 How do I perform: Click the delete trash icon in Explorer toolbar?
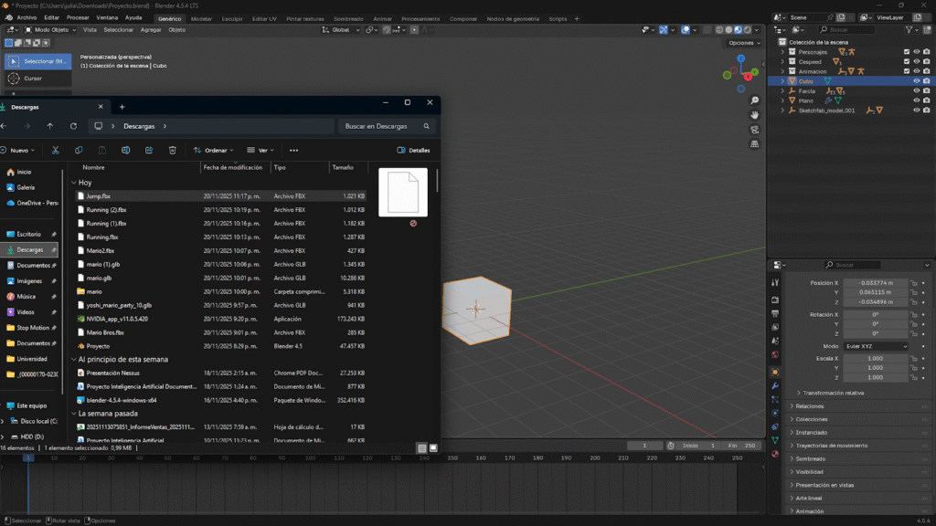(x=172, y=150)
